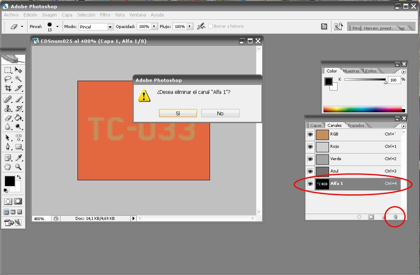Open the Flujo slider arrow

point(190,26)
